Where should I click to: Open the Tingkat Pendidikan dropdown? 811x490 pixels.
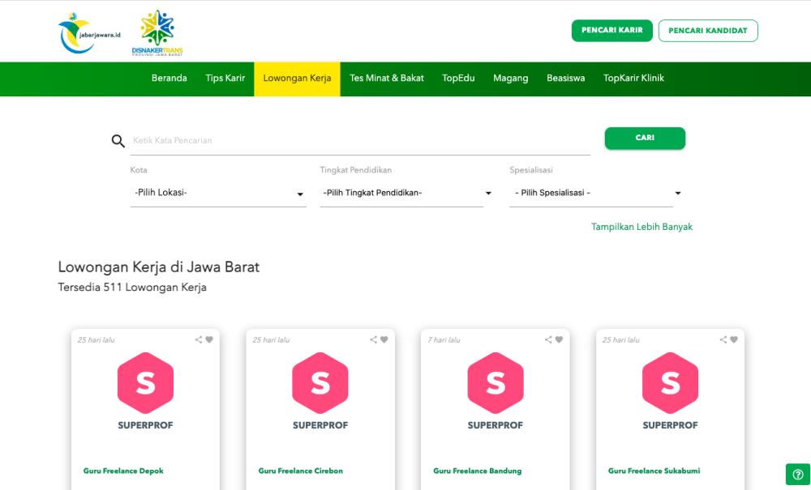(406, 193)
